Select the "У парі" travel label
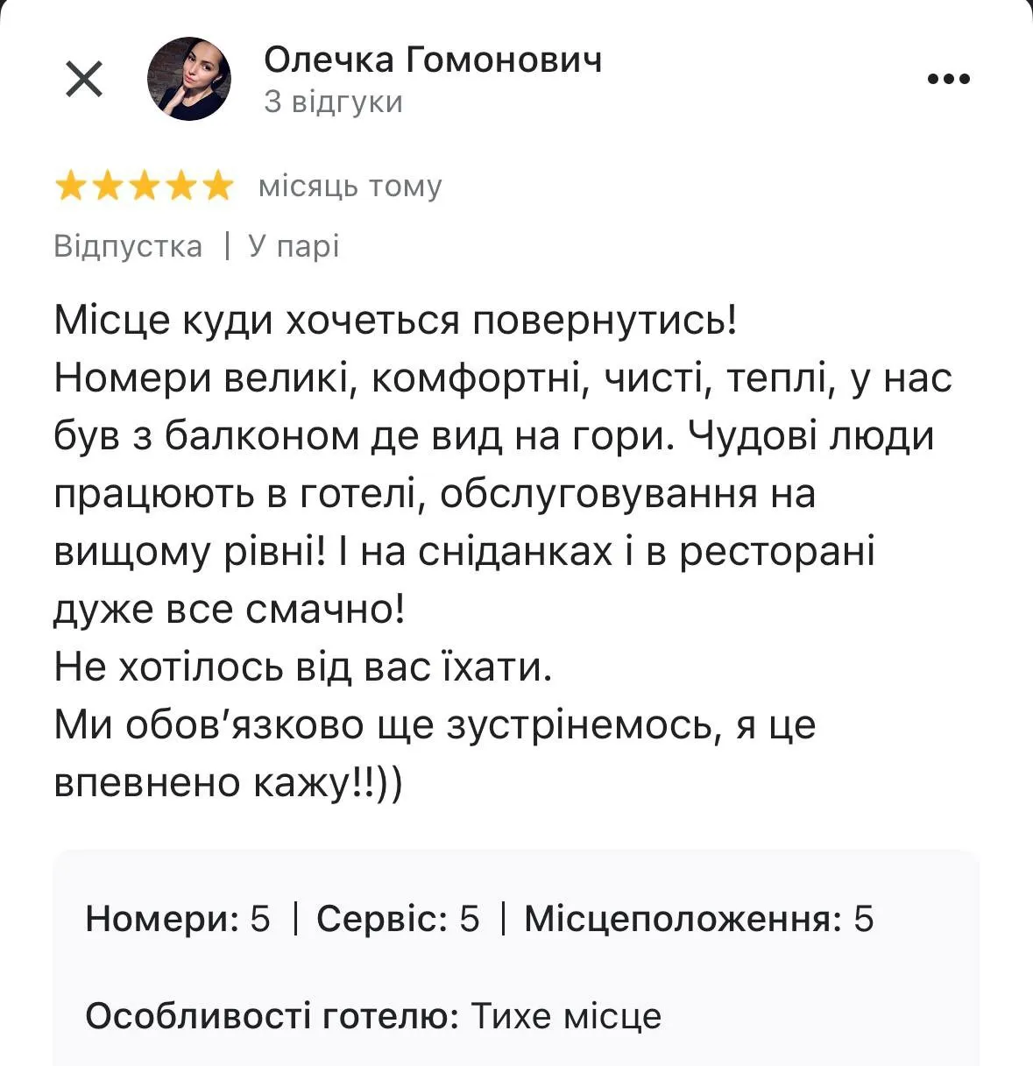 pos(294,246)
